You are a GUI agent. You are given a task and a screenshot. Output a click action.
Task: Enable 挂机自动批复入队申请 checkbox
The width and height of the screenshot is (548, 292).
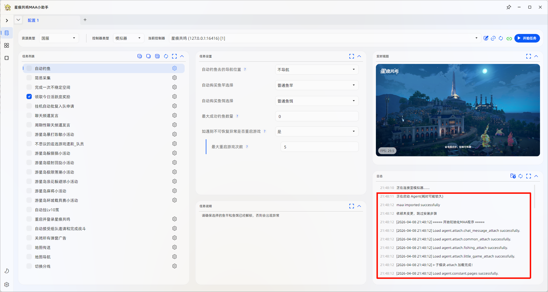coord(29,106)
